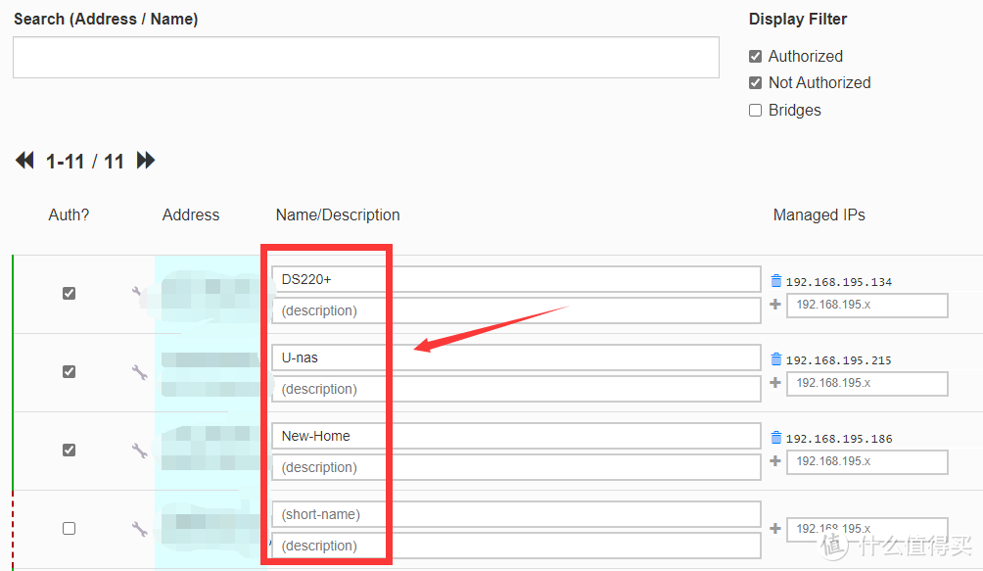Image resolution: width=983 pixels, height=571 pixels.
Task: Click the Search address/name field
Action: point(365,58)
